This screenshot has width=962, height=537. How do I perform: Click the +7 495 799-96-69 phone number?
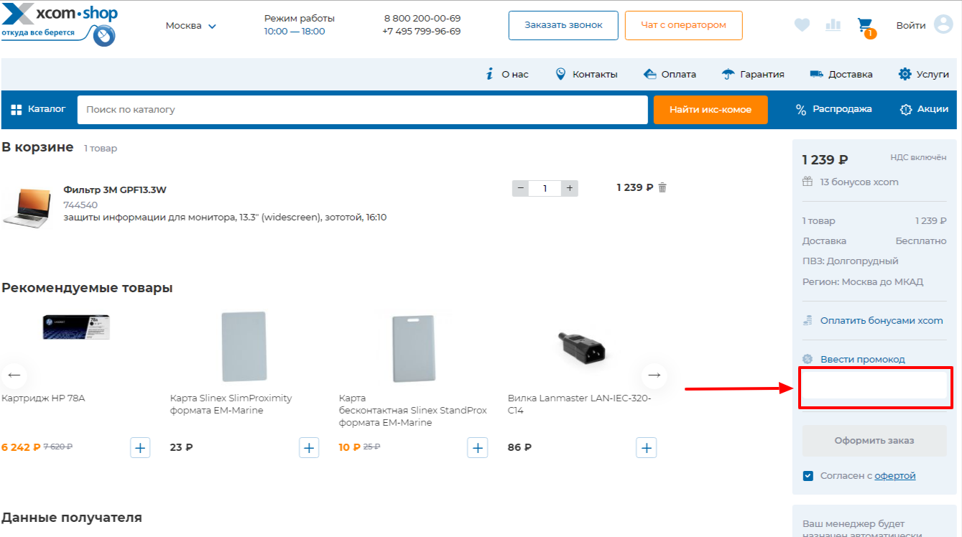[422, 32]
